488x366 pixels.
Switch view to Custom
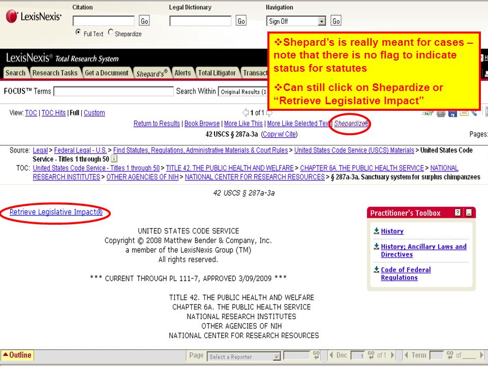pos(95,113)
